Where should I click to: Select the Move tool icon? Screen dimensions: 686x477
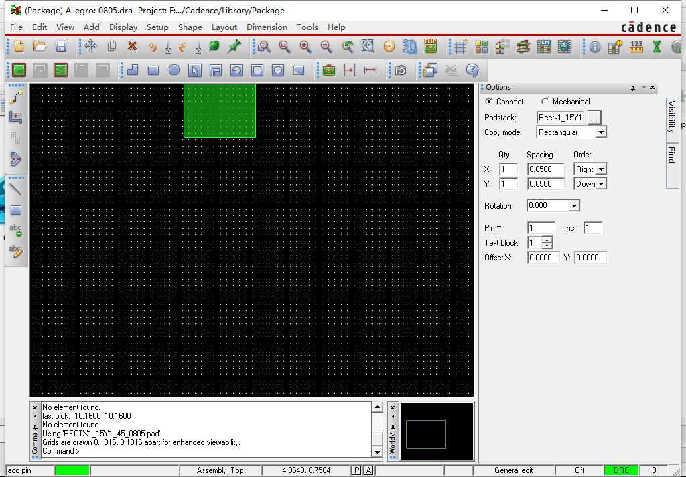tap(91, 46)
